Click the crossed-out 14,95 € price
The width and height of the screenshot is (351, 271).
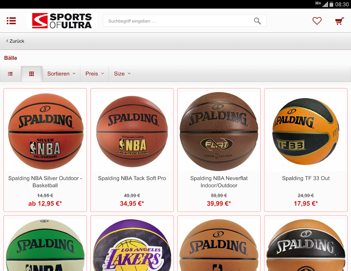(45, 195)
